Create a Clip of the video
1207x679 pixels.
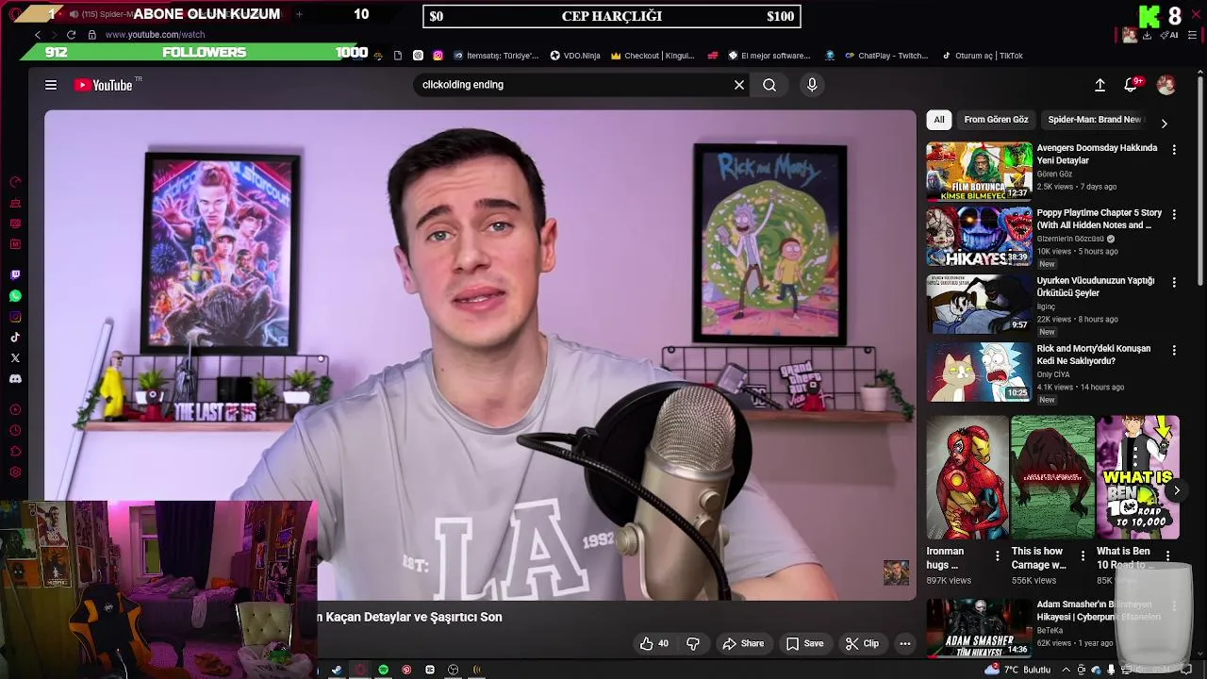point(862,643)
